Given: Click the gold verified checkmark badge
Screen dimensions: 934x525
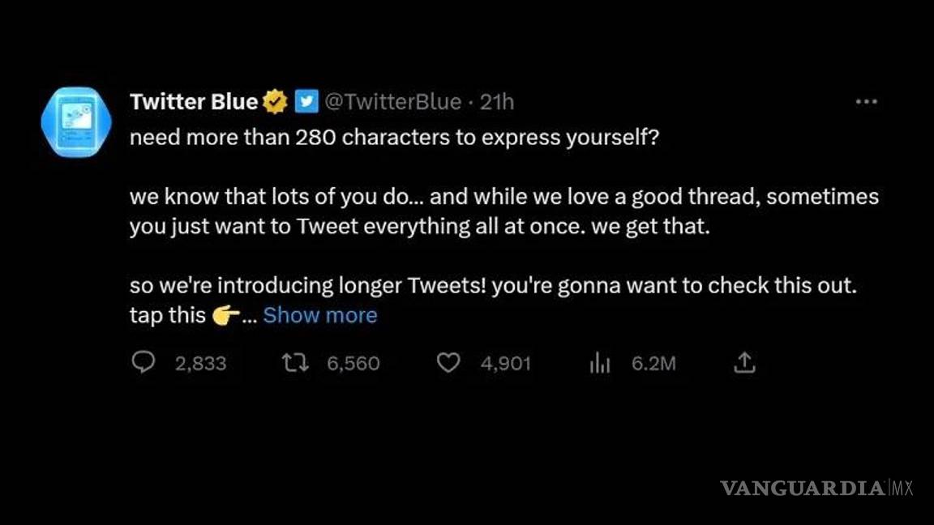Looking at the screenshot, I should coord(276,102).
